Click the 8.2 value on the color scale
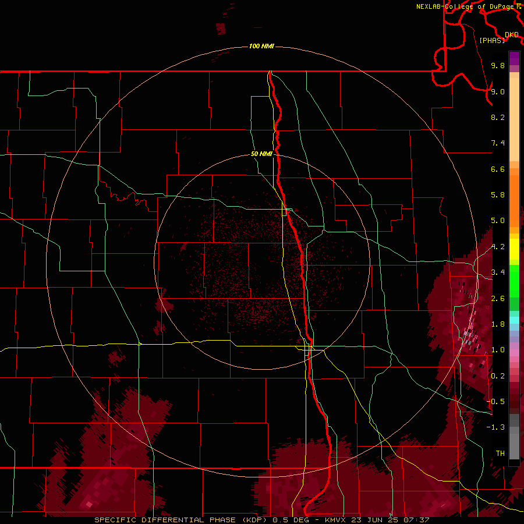The height and width of the screenshot is (524, 524). [498, 117]
